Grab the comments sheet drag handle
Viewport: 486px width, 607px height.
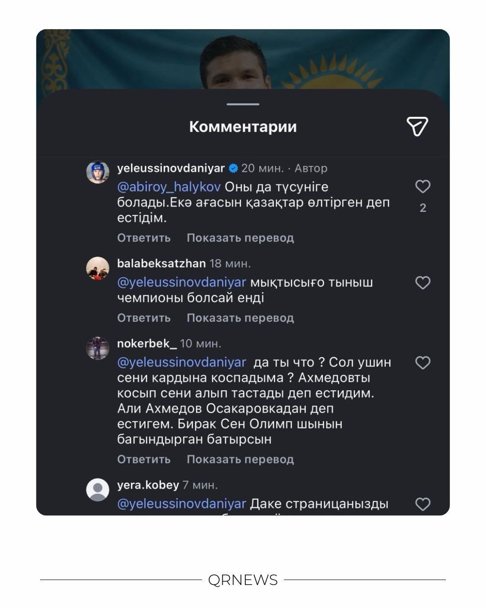click(x=243, y=104)
